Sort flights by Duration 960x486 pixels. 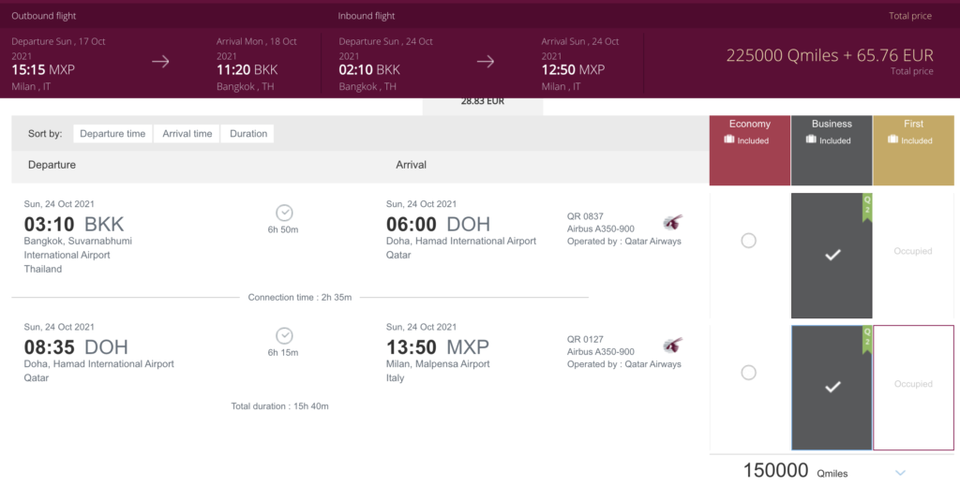248,133
